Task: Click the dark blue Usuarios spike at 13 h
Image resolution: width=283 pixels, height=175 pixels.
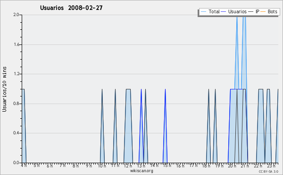Action: [141, 126]
